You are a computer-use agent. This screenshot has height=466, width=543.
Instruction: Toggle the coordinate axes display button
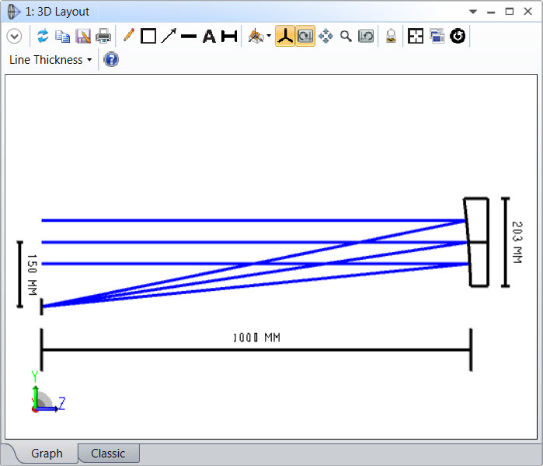pos(285,36)
